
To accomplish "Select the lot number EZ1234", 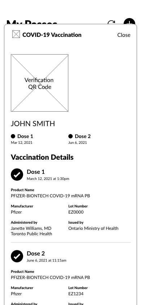I will pos(76,294).
